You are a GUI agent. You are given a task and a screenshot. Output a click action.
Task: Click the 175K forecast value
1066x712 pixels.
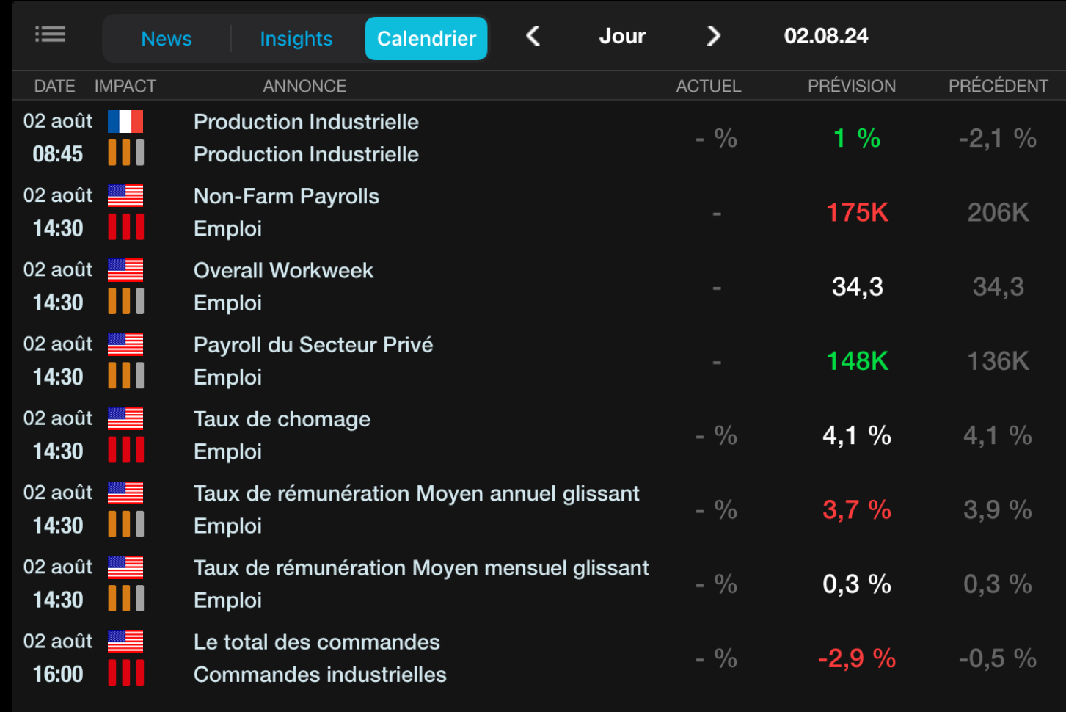pos(857,213)
